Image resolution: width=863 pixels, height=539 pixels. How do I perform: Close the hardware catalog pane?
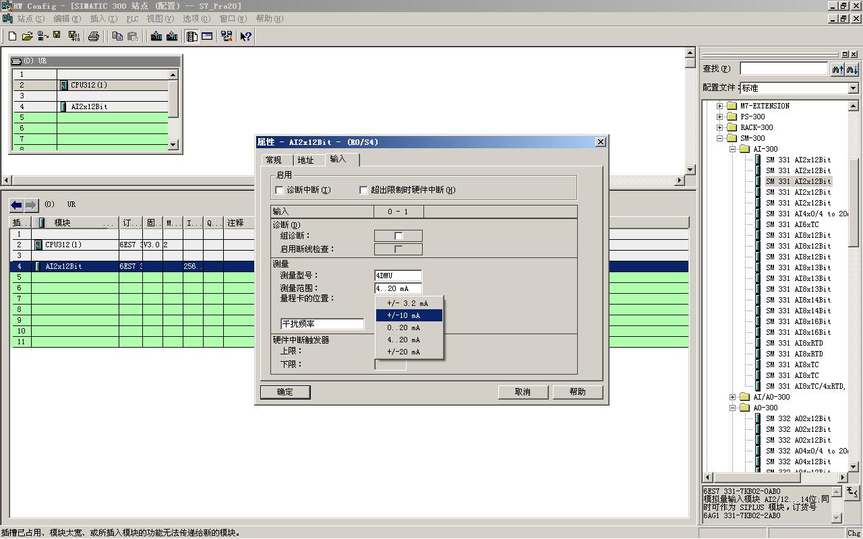854,54
